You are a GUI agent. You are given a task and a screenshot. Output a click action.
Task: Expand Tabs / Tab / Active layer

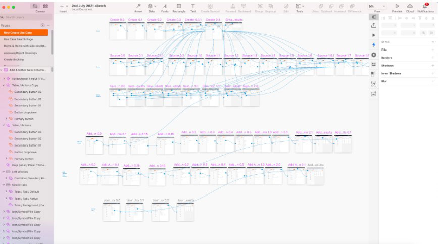(x=6, y=199)
